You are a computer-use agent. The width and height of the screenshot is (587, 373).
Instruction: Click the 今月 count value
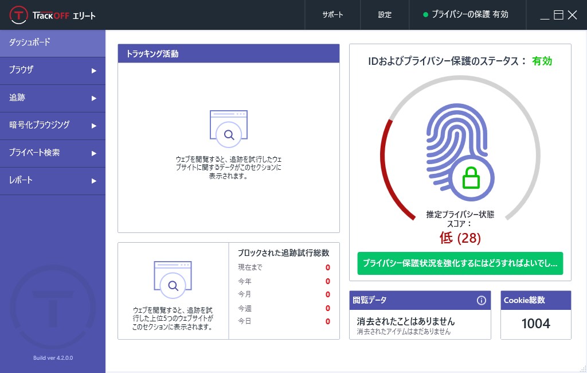pyautogui.click(x=327, y=294)
